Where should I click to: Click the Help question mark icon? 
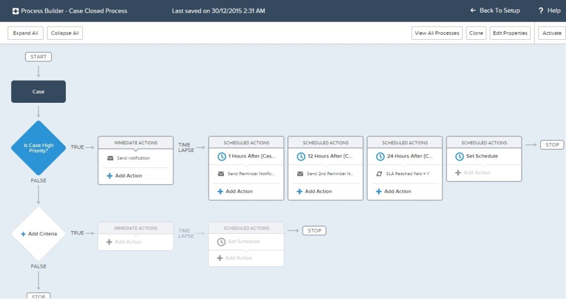(541, 11)
